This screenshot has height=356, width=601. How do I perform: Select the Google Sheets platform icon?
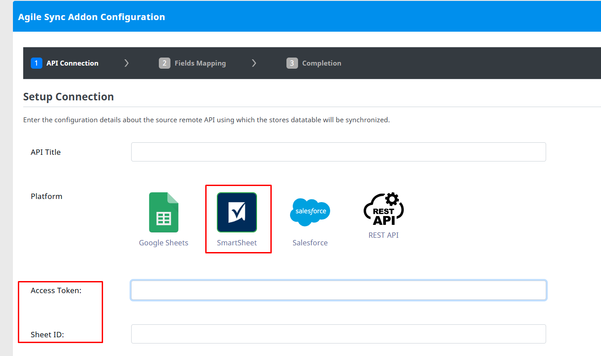(163, 212)
